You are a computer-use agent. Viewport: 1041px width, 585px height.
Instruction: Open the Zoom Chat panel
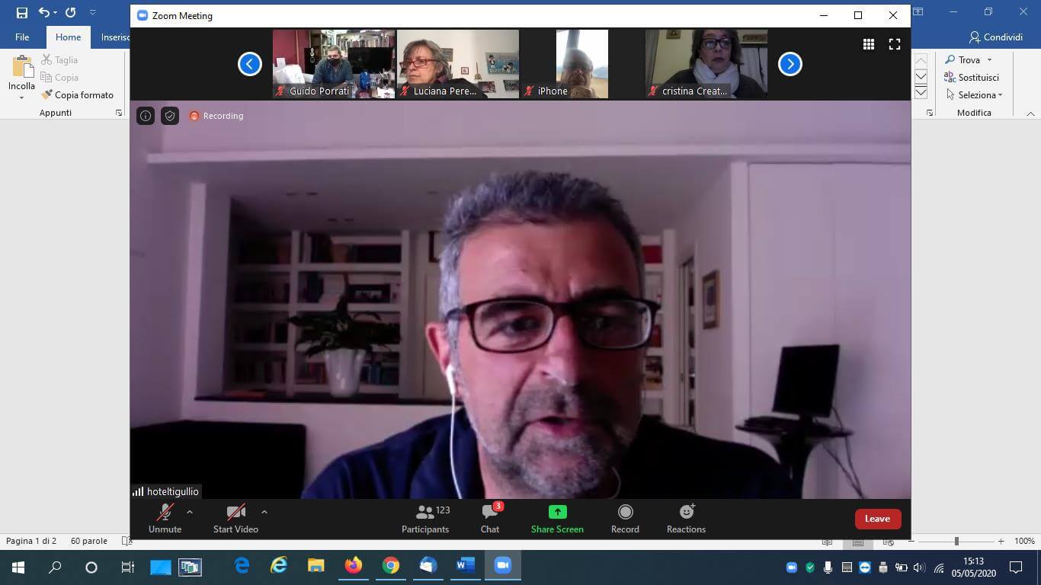click(490, 519)
